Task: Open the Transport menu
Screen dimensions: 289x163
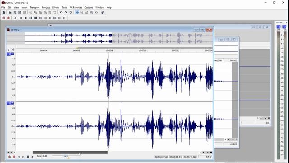Action: (x=35, y=7)
